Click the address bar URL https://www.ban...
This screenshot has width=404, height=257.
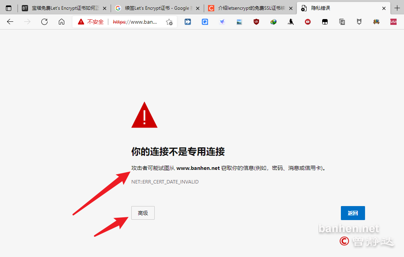click(135, 22)
